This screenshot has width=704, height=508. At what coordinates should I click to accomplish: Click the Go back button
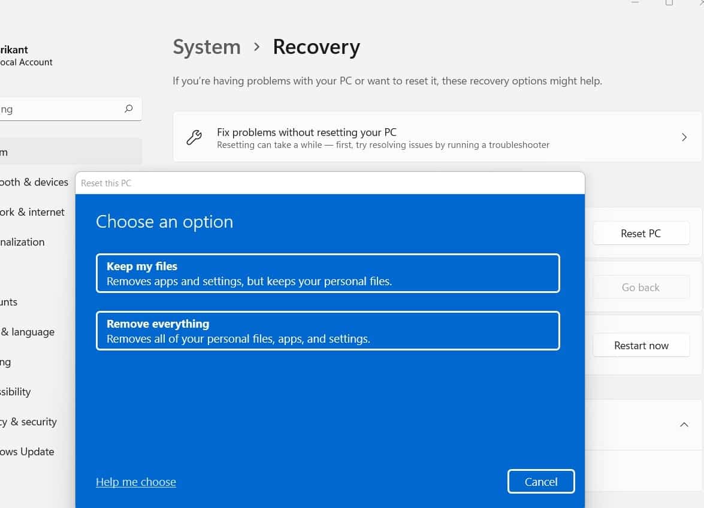click(640, 287)
